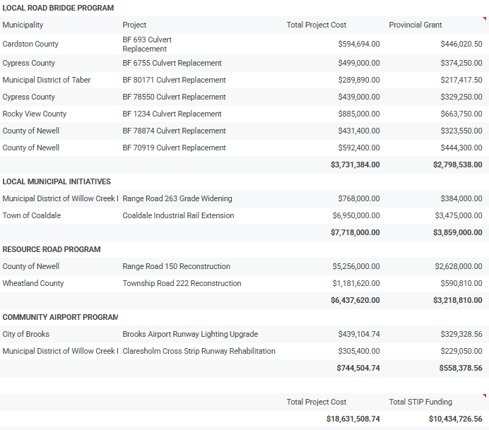Select Range Road 150 Reconstruction project
The height and width of the screenshot is (430, 489).
coord(176,266)
